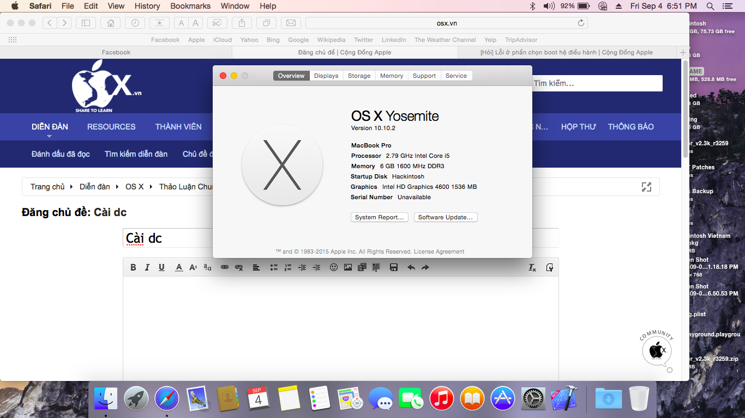This screenshot has width=745, height=418.
Task: Click the indent icon in editor toolbar
Action: (316, 267)
